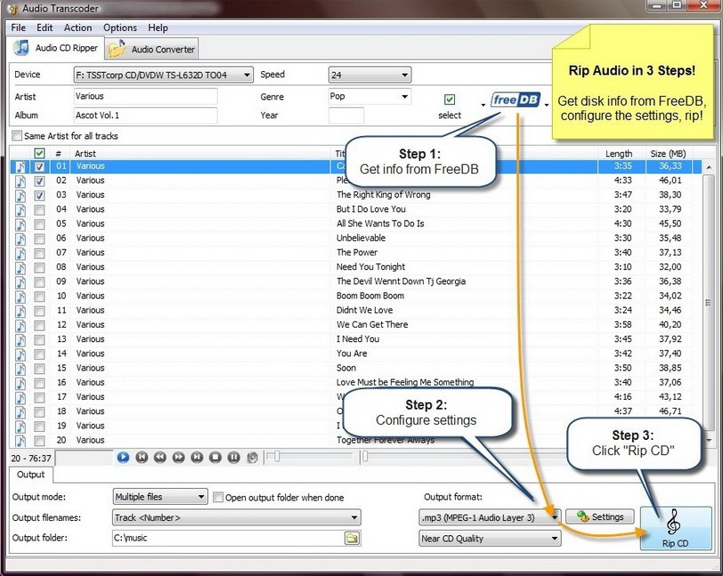Open the Output format .mp3 dropdown
Image resolution: width=723 pixels, height=576 pixels.
point(490,517)
